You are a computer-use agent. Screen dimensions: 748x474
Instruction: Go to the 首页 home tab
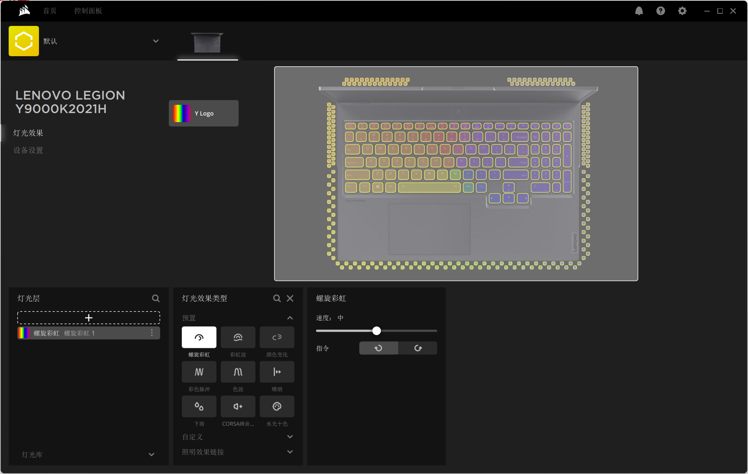(50, 11)
